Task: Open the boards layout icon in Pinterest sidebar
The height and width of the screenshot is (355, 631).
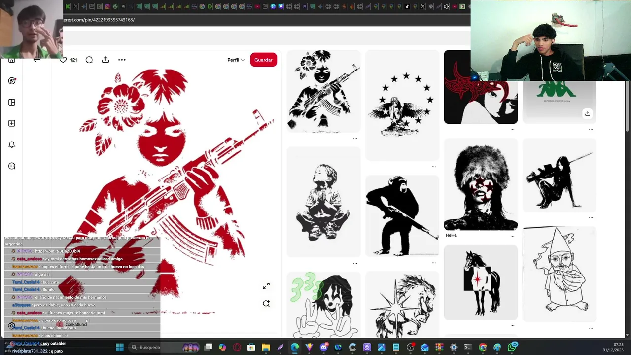Action: pos(12,102)
